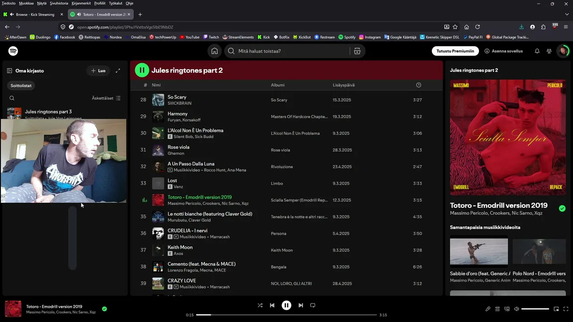Pause playback in the bottom player bar
Viewport: 573px width, 322px height.
(x=286, y=305)
